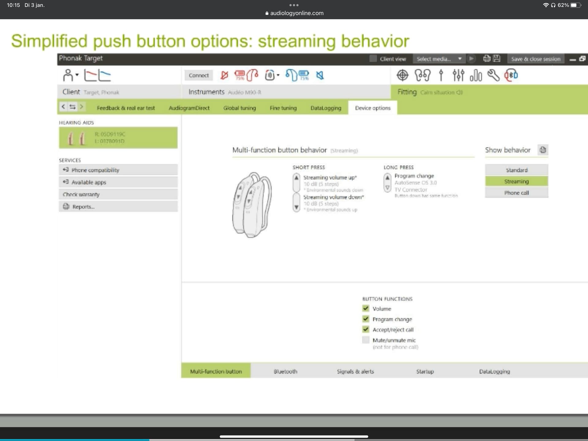Viewport: 588px width, 441px height.
Task: Open the client person icon dropdown arrow
Action: pos(77,75)
